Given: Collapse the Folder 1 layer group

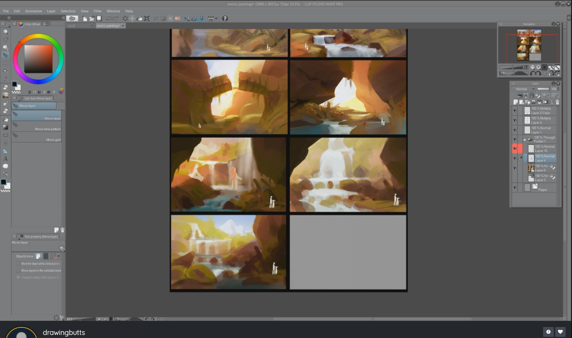Looking at the screenshot, I should (x=525, y=140).
